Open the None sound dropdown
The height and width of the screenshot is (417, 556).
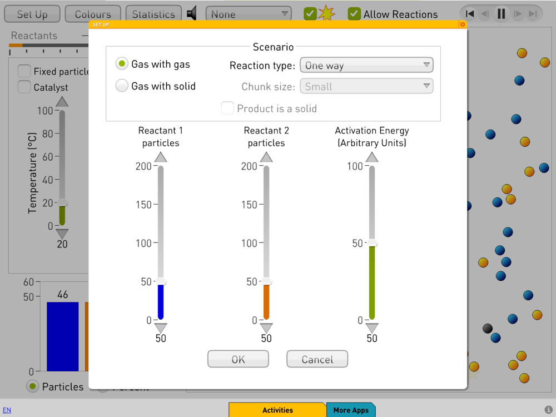[x=249, y=14]
